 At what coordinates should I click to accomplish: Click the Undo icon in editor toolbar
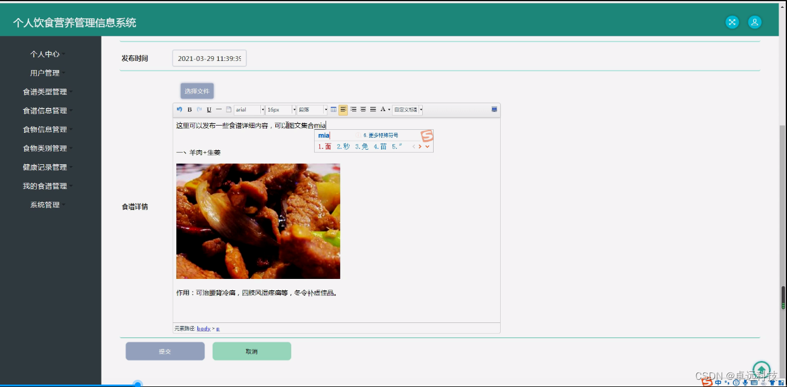pos(179,109)
